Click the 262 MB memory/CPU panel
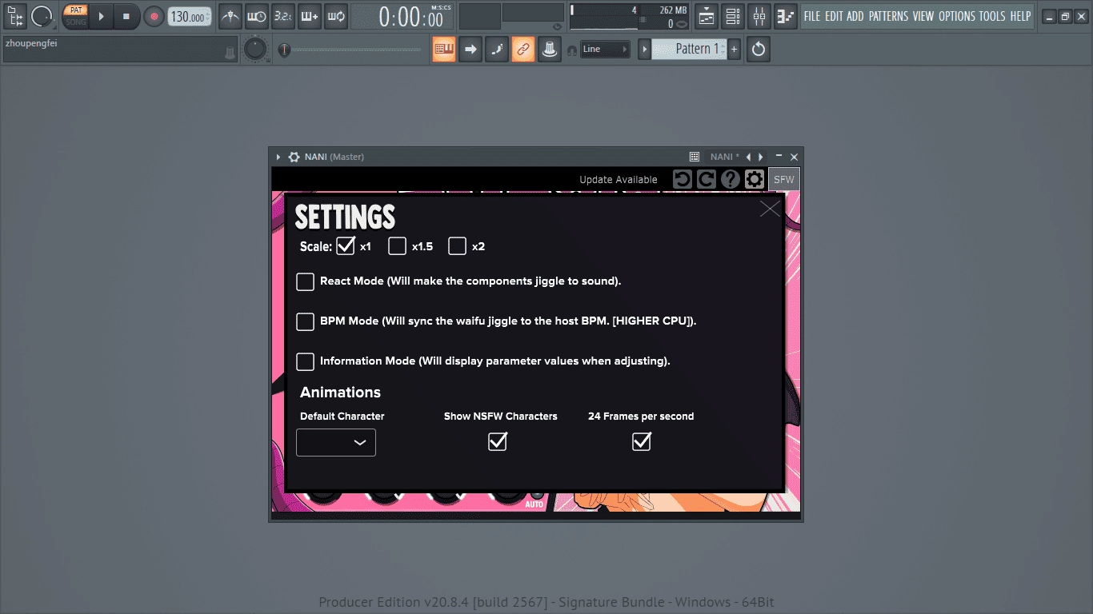The image size is (1093, 614). (629, 16)
